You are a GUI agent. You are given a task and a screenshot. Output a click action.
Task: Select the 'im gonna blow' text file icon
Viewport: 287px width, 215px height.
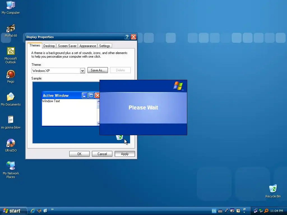click(11, 122)
